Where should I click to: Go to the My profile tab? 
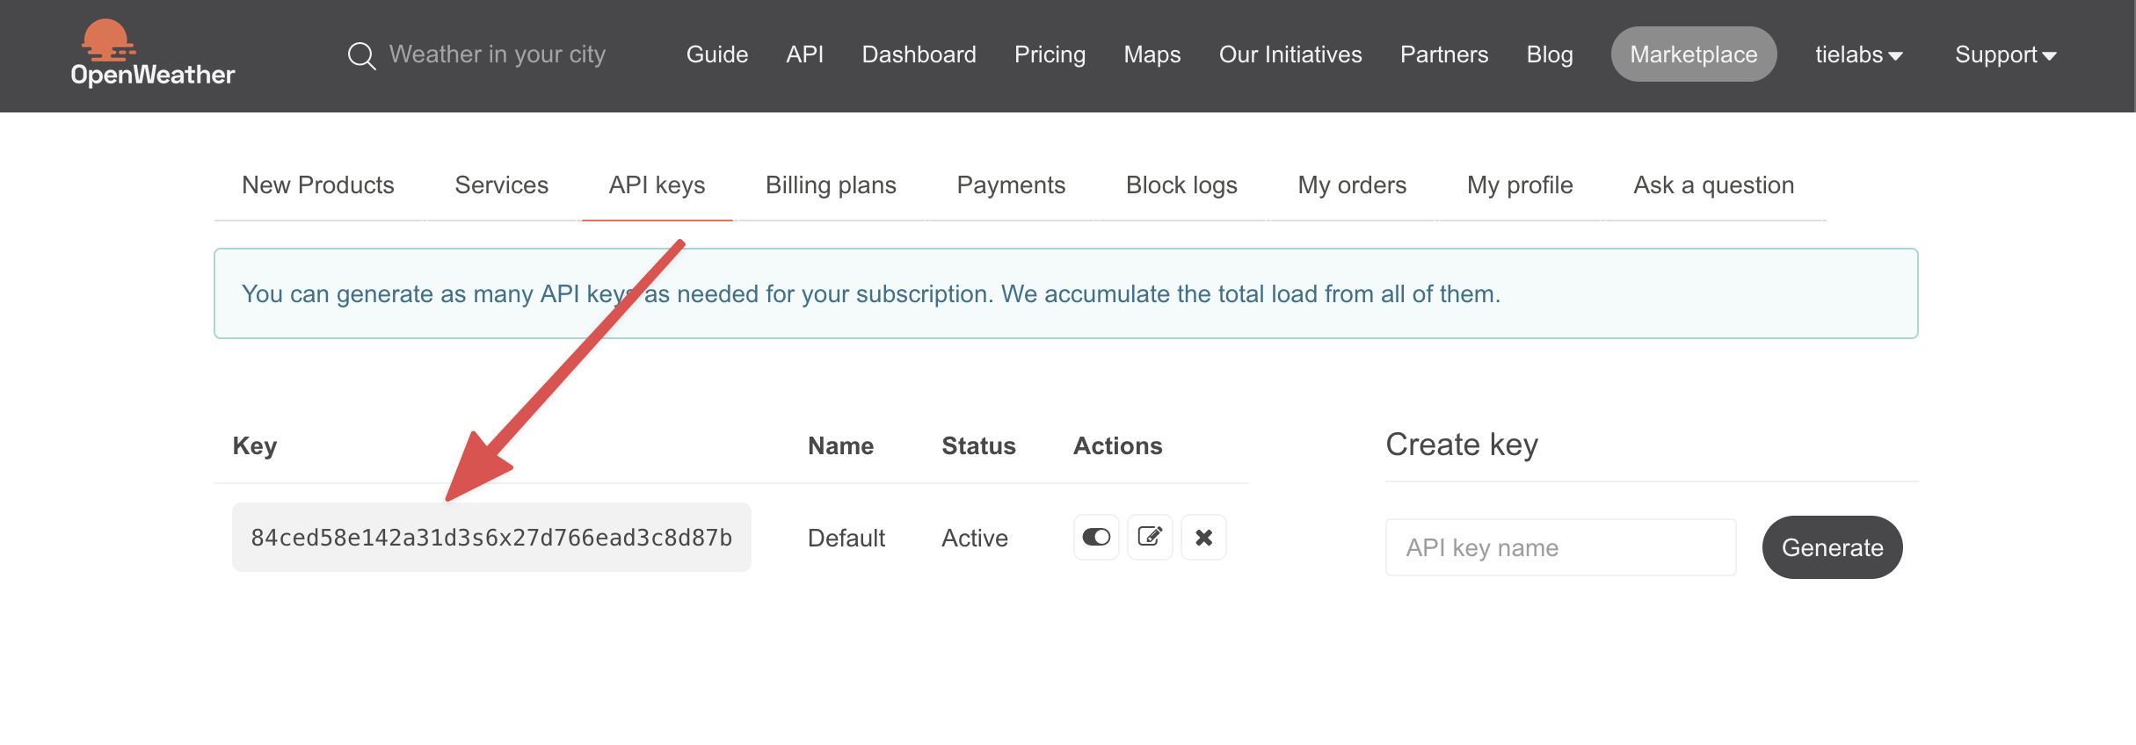point(1520,185)
